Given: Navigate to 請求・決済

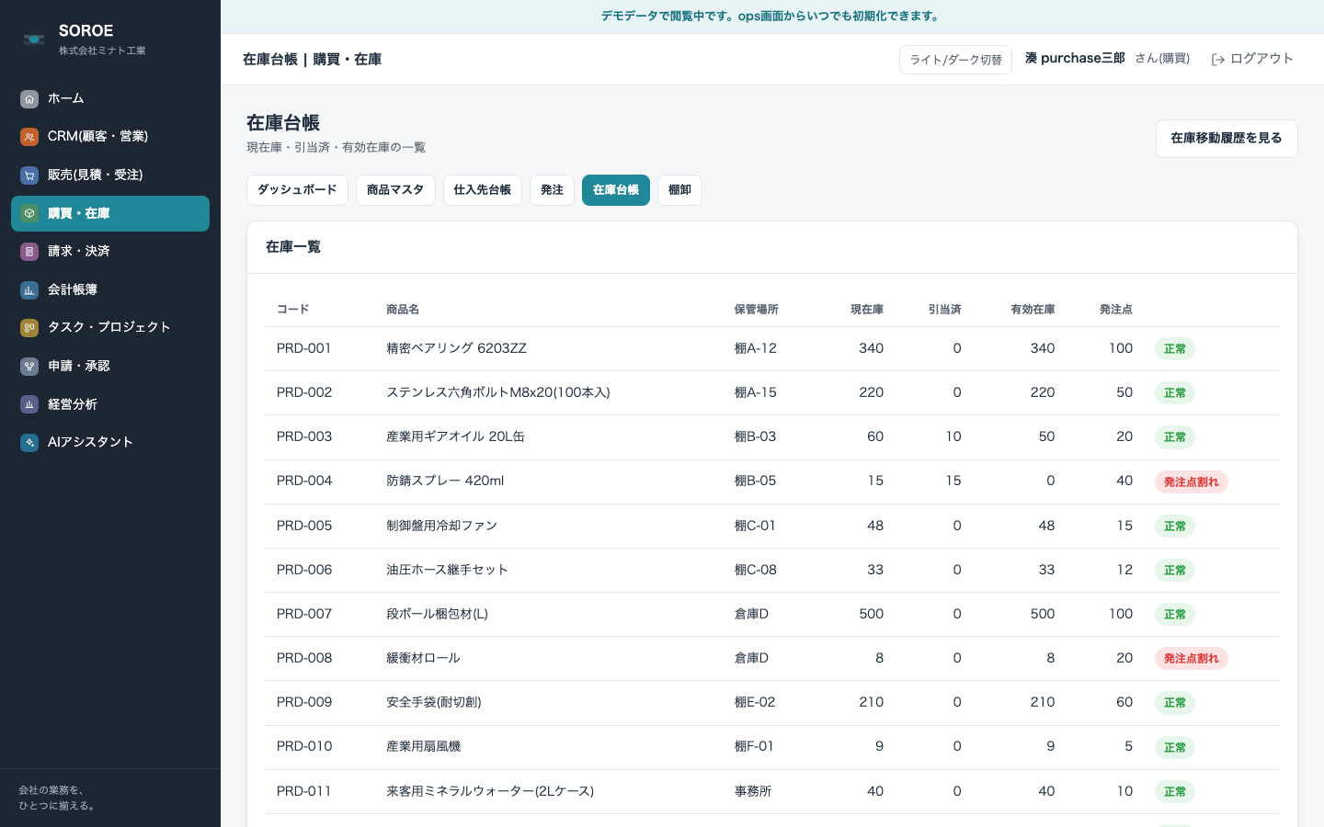Looking at the screenshot, I should [x=110, y=251].
